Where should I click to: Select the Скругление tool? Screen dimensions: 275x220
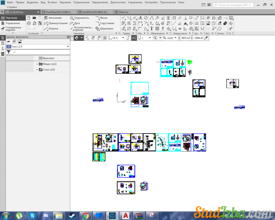coord(105,23)
